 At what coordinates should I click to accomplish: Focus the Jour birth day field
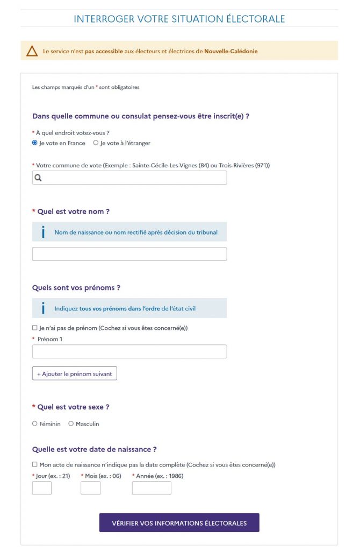pyautogui.click(x=42, y=488)
